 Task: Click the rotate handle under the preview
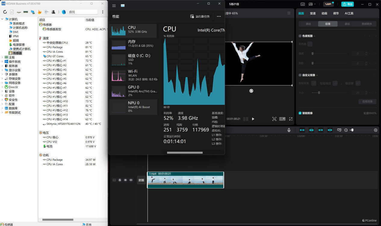[251, 91]
